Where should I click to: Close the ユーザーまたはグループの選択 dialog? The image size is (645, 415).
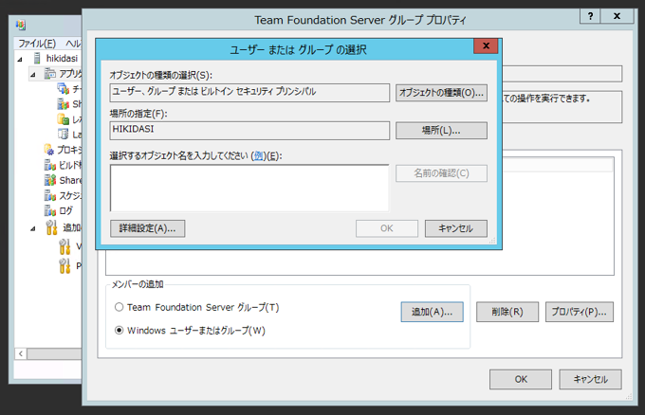tap(486, 46)
